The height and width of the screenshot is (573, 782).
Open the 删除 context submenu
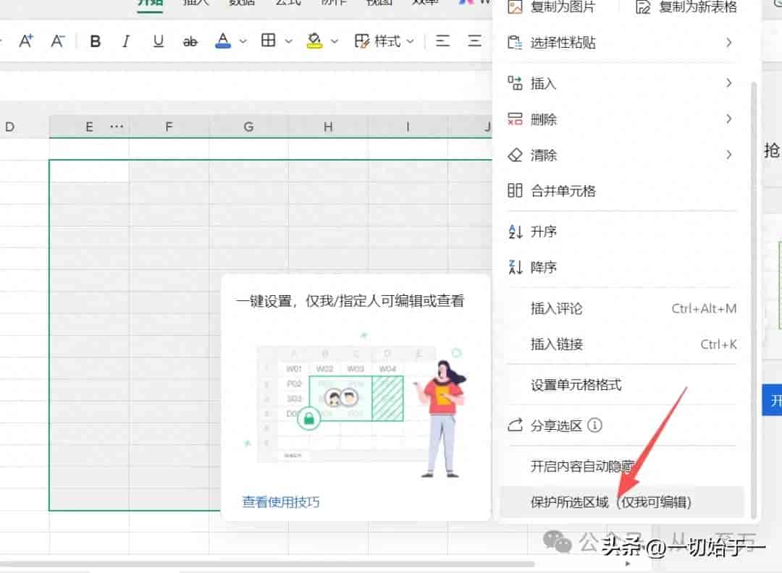(621, 119)
